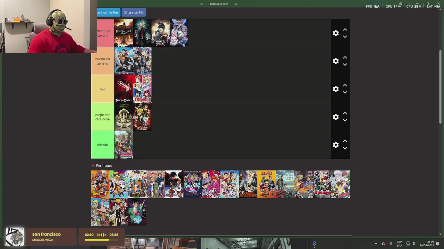The height and width of the screenshot is (249, 444).
Task: Select the Promised Neverland poster
Action: click(123, 117)
